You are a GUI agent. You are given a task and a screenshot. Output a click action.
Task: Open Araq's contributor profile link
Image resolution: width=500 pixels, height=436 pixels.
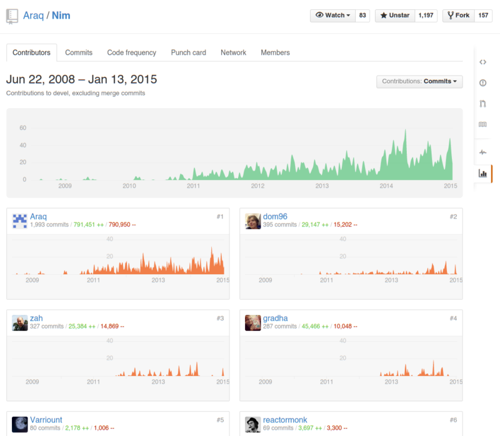click(x=38, y=217)
